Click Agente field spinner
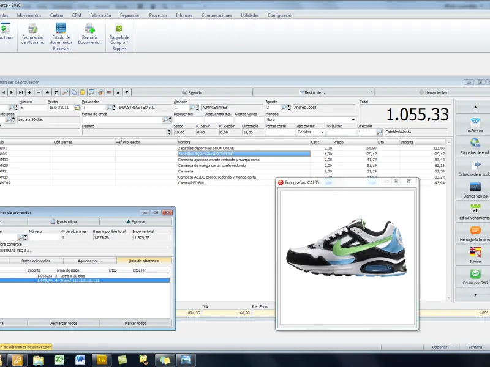The image size is (490, 367). (288, 108)
